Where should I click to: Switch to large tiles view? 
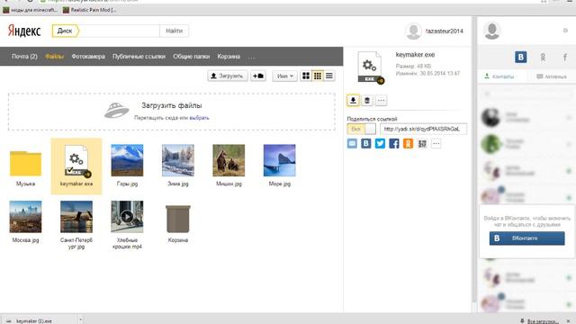coord(306,76)
